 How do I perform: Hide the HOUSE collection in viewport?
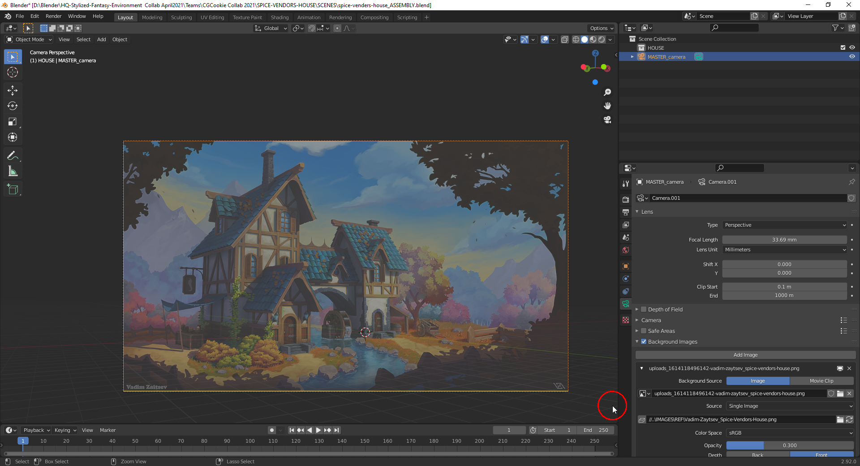click(852, 48)
